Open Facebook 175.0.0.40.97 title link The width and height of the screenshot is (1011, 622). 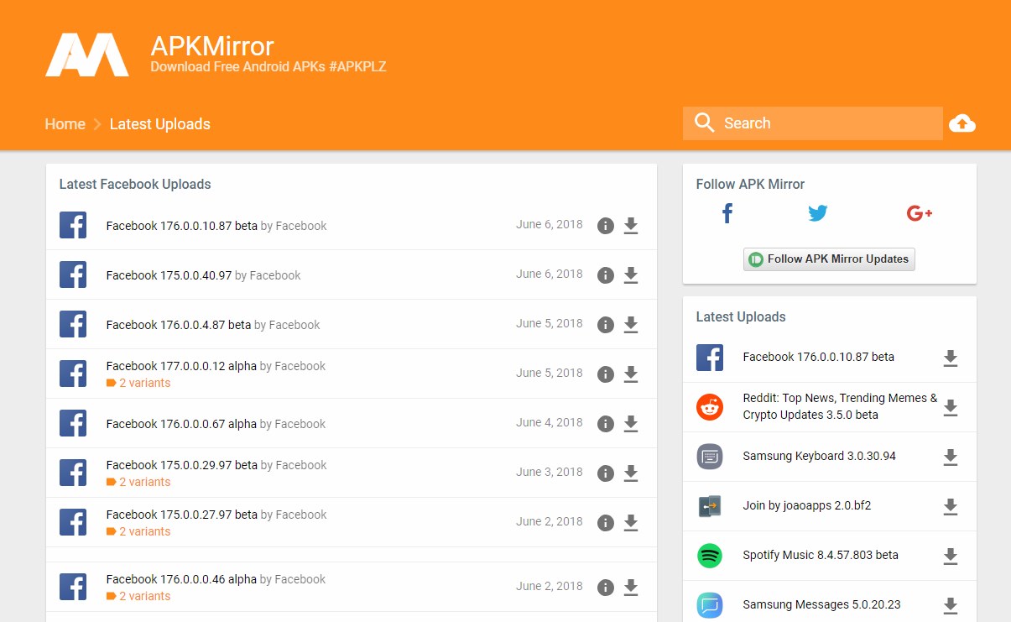[x=169, y=275]
